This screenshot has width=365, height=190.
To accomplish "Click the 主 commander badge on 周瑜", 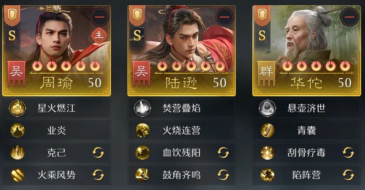I will 99,36.
